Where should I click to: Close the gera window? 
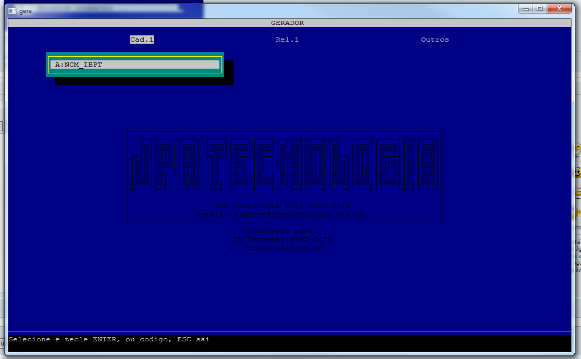559,8
